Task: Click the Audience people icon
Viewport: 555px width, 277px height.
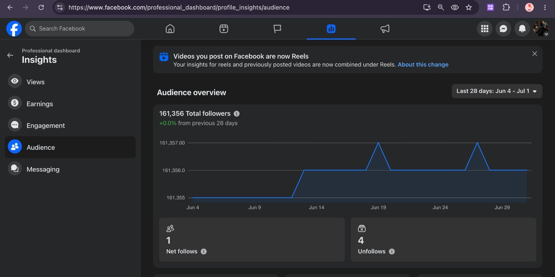Action: coord(15,147)
